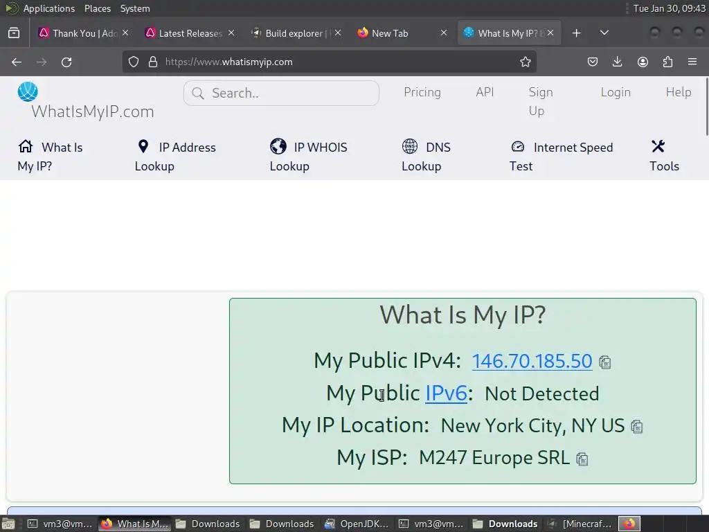
Task: Open Firefox downloads panel
Action: (x=617, y=62)
